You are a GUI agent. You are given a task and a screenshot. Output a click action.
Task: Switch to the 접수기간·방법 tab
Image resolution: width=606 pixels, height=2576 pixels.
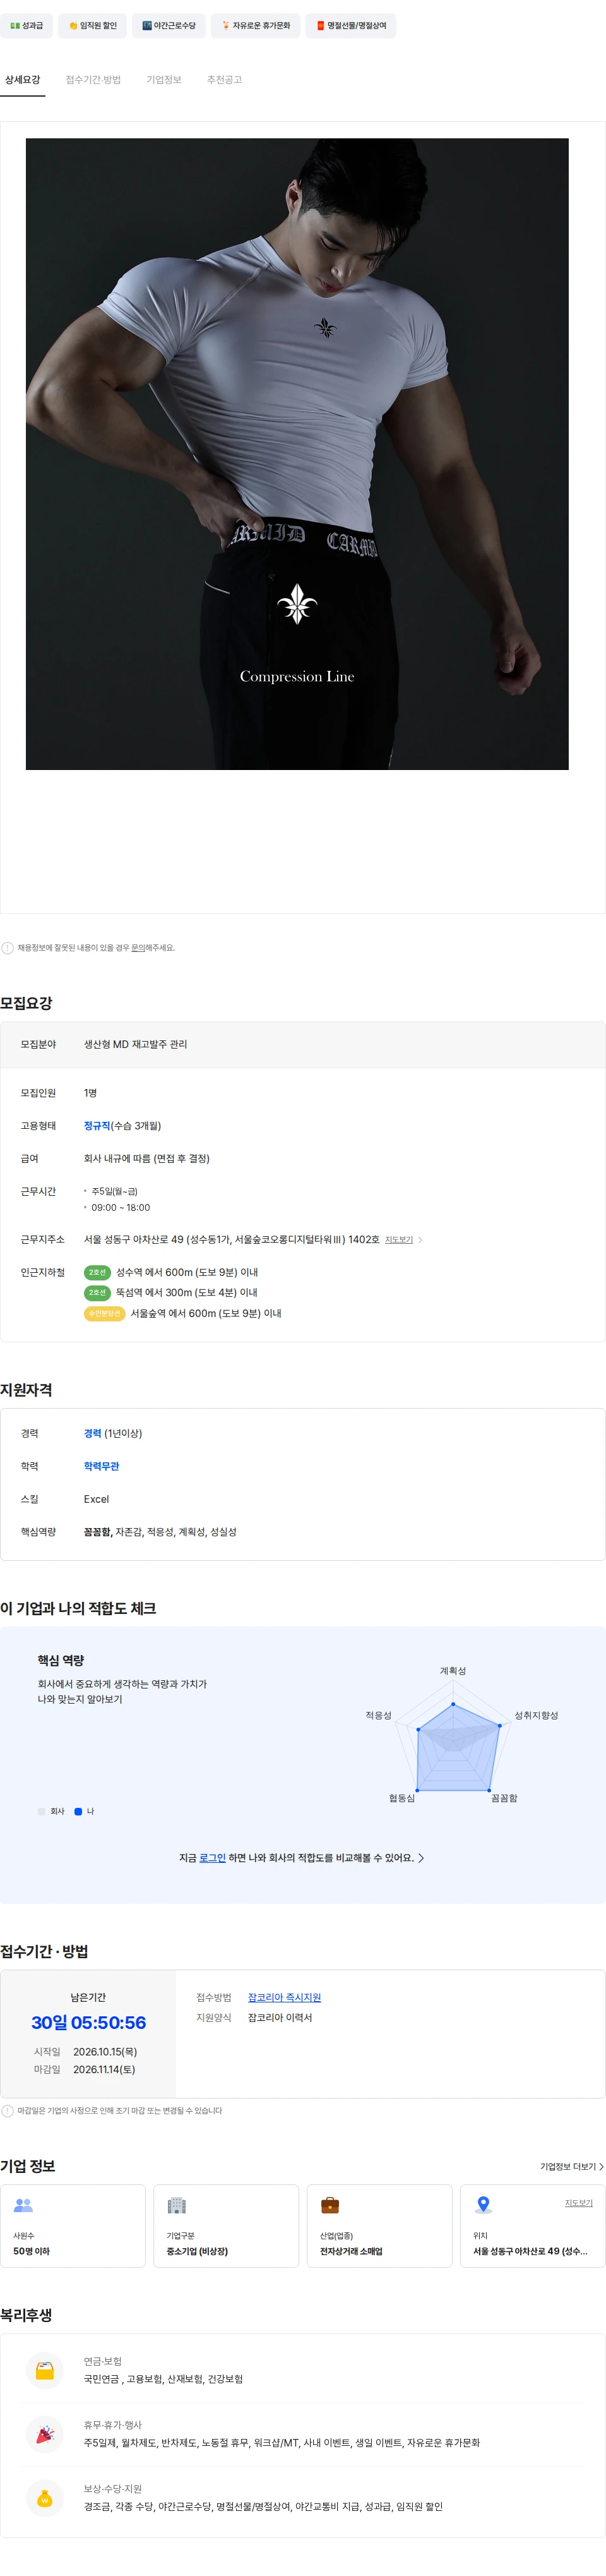(x=93, y=80)
